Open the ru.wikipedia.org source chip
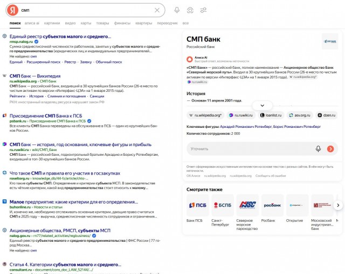 [x=205, y=116]
